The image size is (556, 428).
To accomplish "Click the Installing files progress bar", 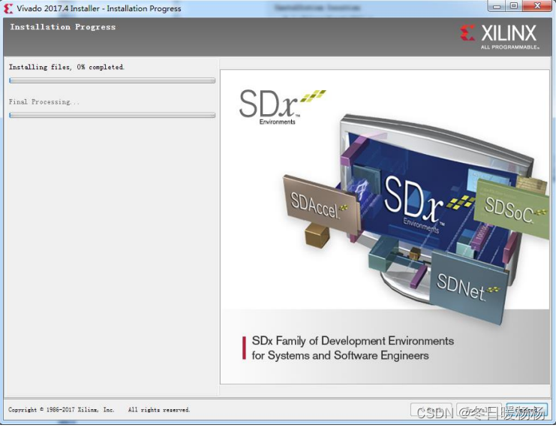I will point(112,80).
